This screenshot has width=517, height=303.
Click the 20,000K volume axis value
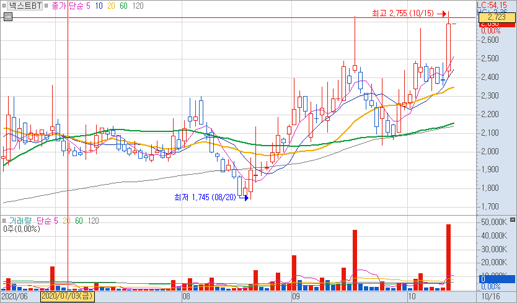click(x=494, y=263)
